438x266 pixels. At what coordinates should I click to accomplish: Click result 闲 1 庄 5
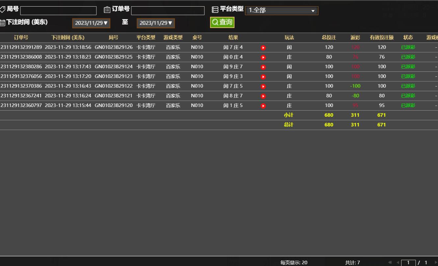233,106
